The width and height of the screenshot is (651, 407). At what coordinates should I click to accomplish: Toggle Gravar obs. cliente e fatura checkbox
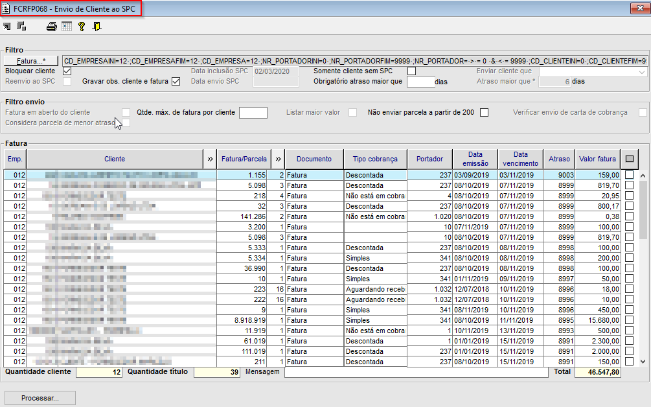176,82
